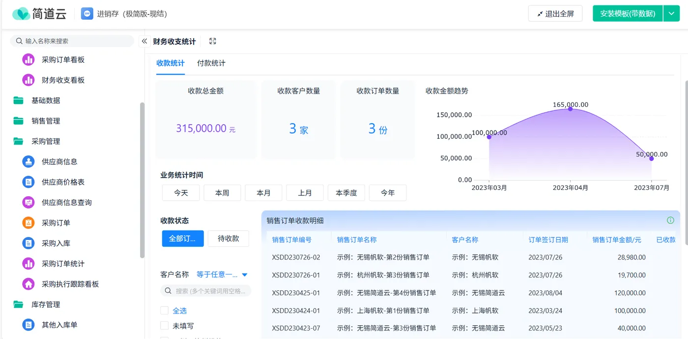Switch to 收款统计 tab
The height and width of the screenshot is (339, 688).
(x=171, y=63)
